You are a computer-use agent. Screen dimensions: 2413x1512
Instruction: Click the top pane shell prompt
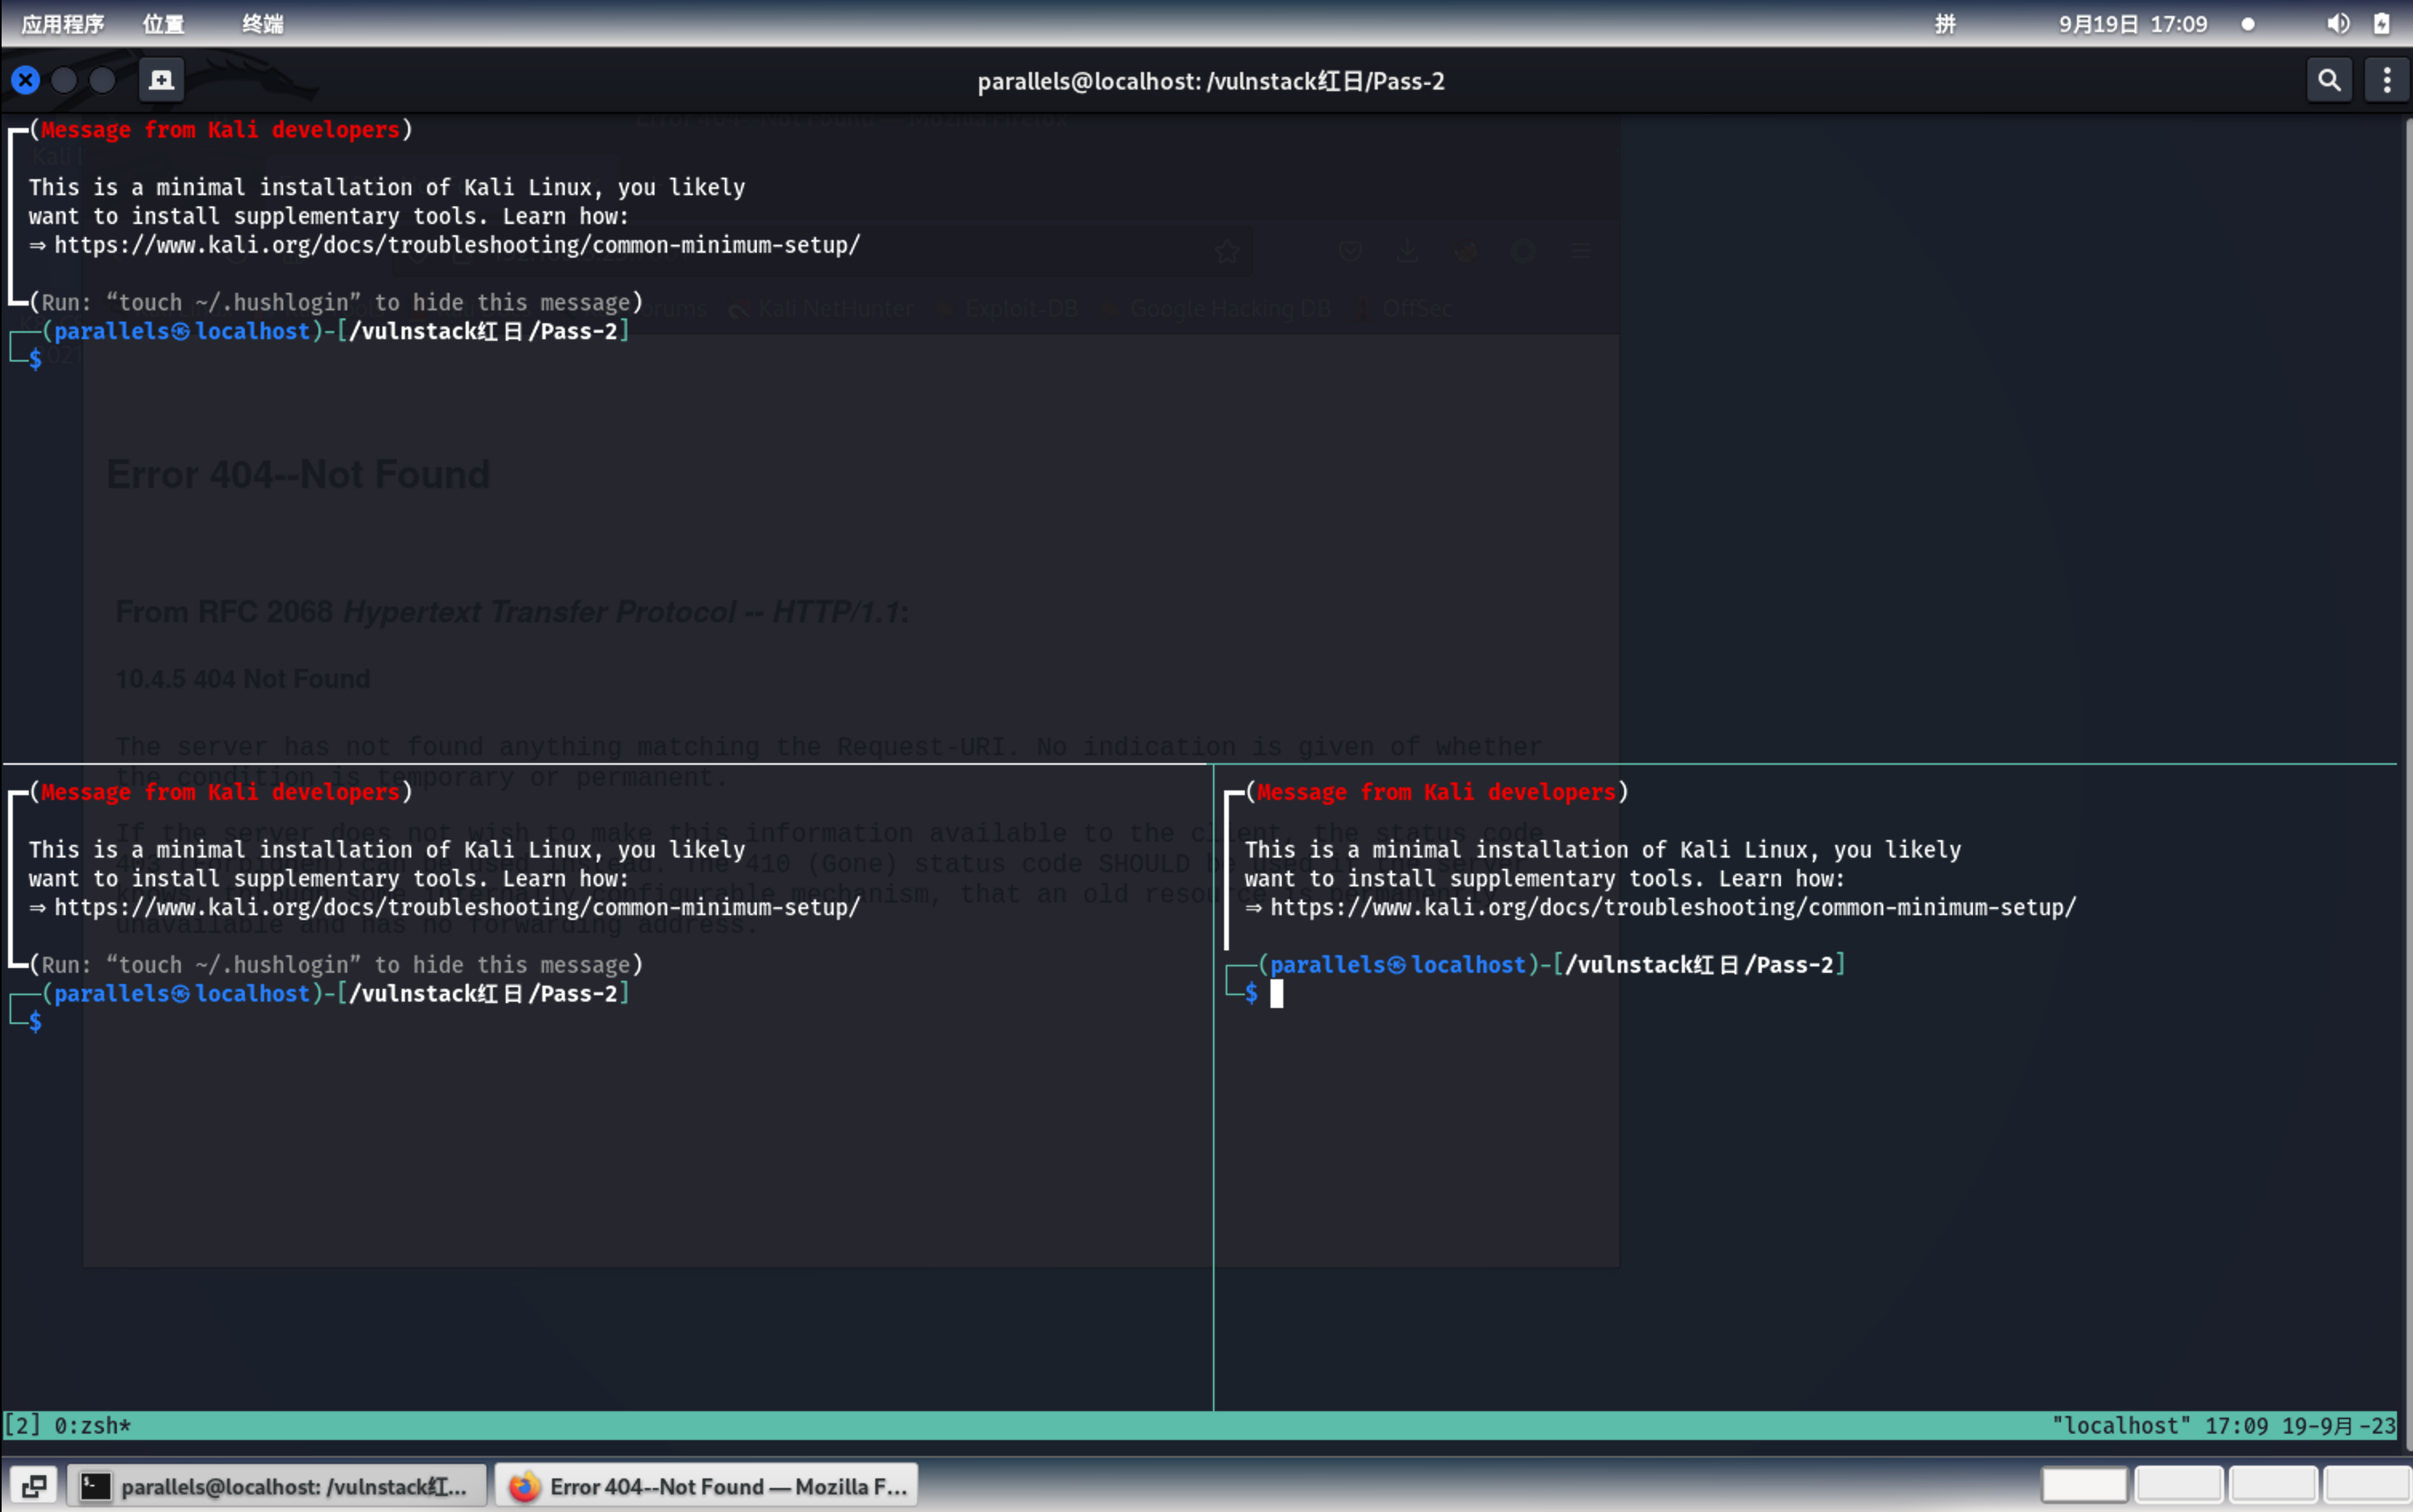pos(35,359)
